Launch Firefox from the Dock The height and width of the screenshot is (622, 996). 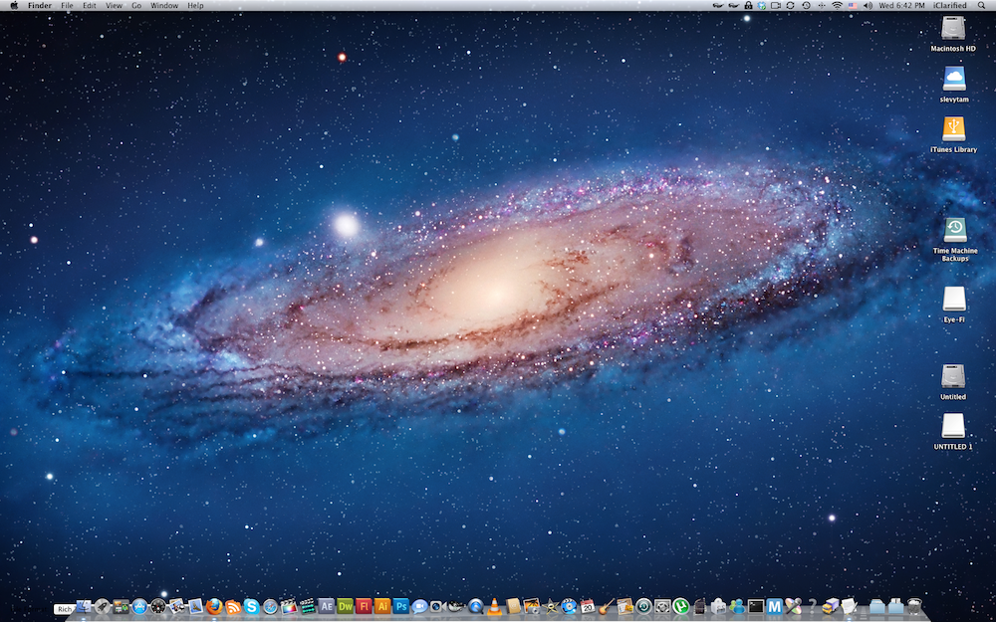pos(214,606)
